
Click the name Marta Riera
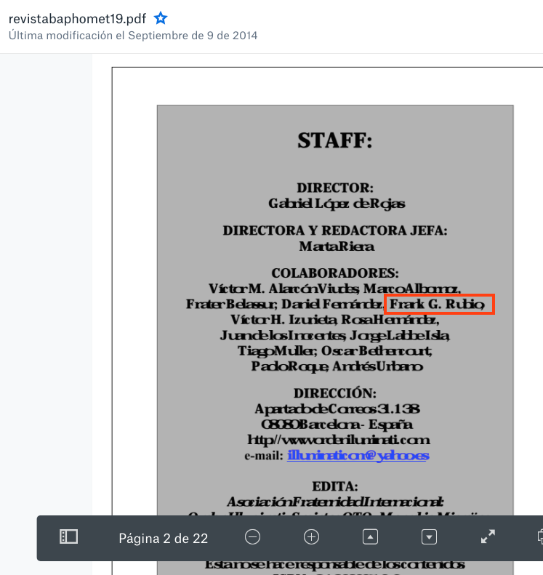pyautogui.click(x=337, y=246)
